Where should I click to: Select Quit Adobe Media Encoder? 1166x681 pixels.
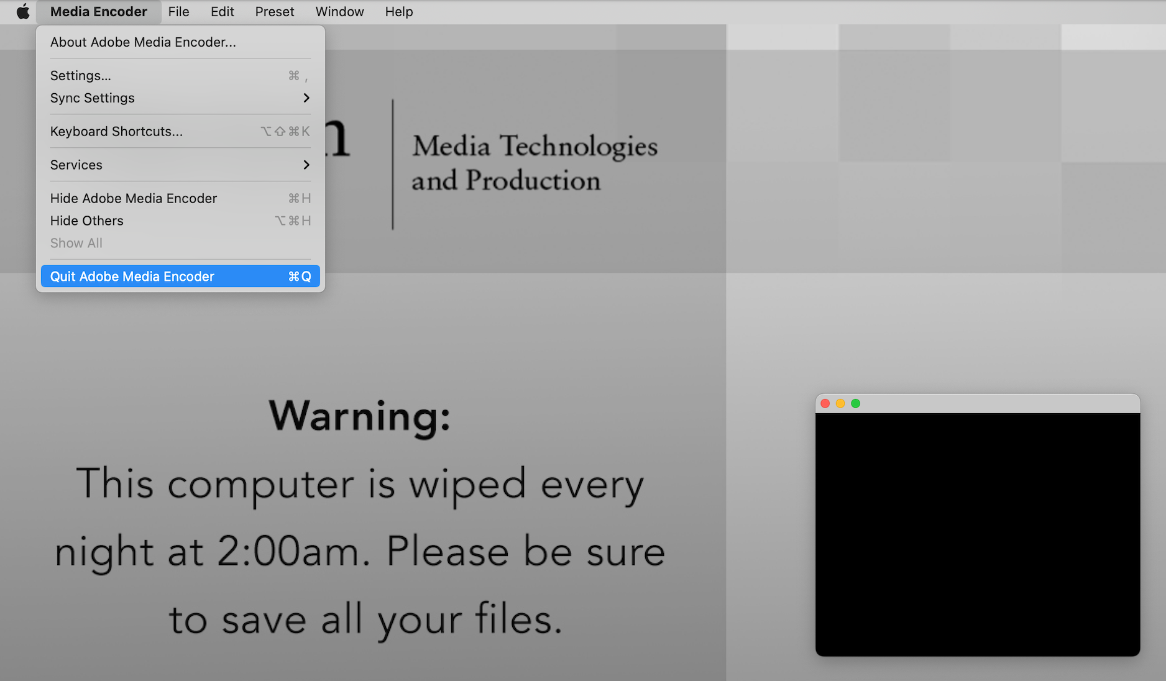point(180,277)
